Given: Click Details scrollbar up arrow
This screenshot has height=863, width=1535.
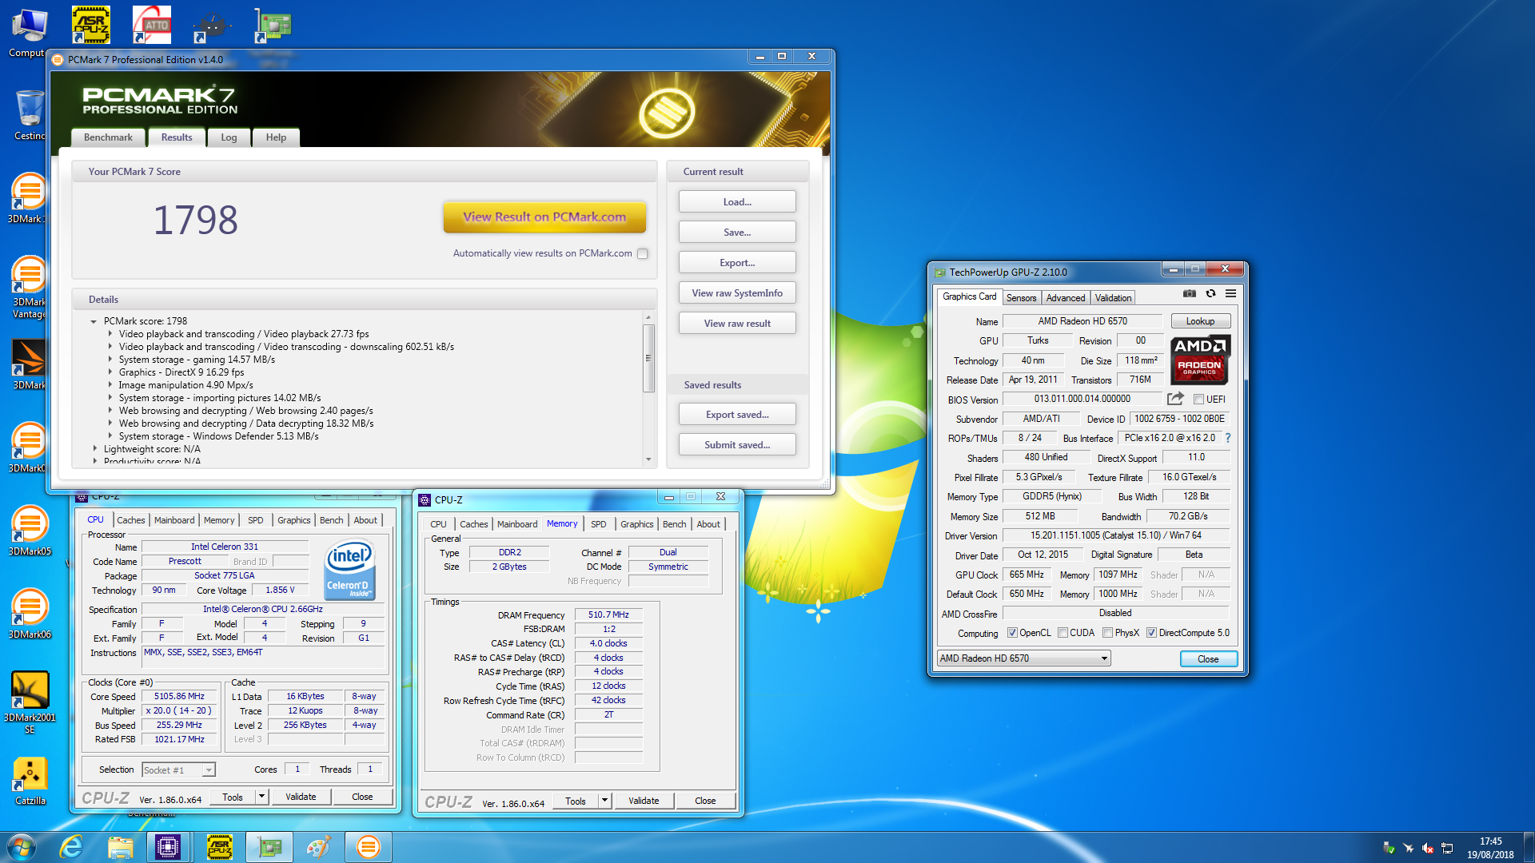Looking at the screenshot, I should pyautogui.click(x=648, y=318).
